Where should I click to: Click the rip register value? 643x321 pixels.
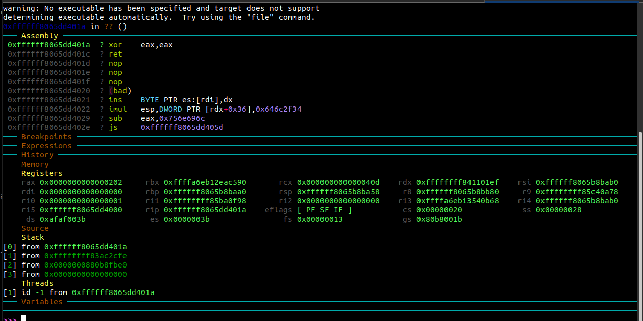205,210
